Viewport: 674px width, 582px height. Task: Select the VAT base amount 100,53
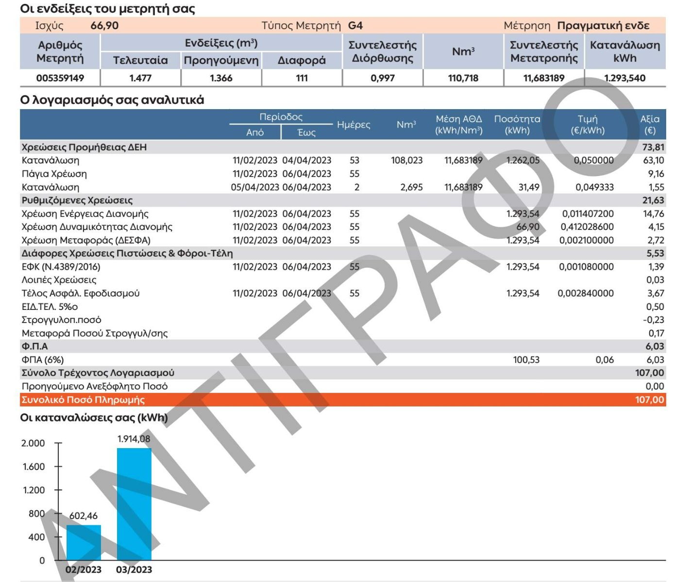coord(526,360)
